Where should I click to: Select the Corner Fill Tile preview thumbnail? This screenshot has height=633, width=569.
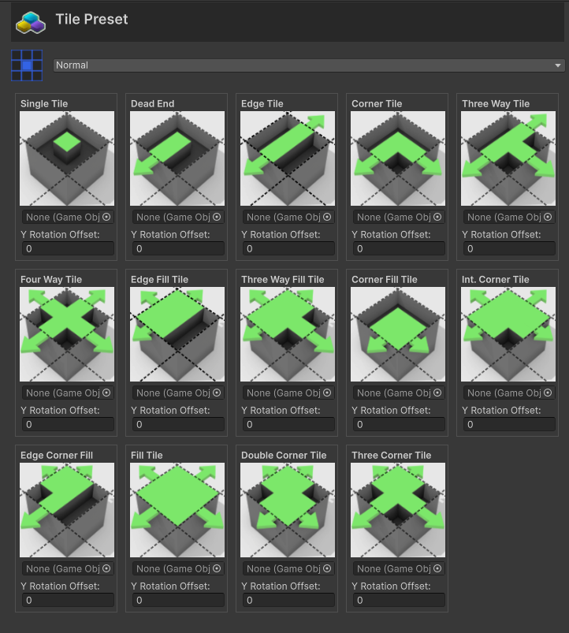coord(398,334)
